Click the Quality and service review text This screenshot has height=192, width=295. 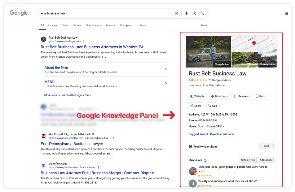(x=228, y=181)
